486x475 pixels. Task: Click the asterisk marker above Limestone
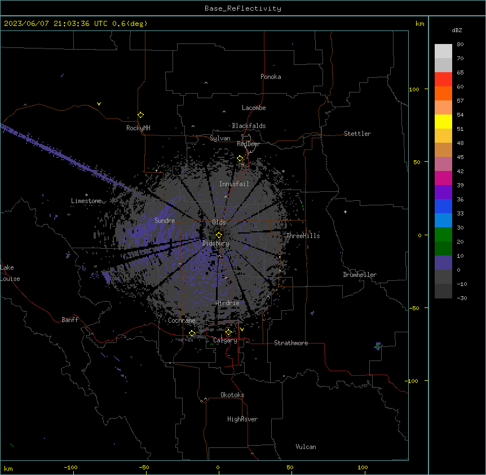(86, 195)
